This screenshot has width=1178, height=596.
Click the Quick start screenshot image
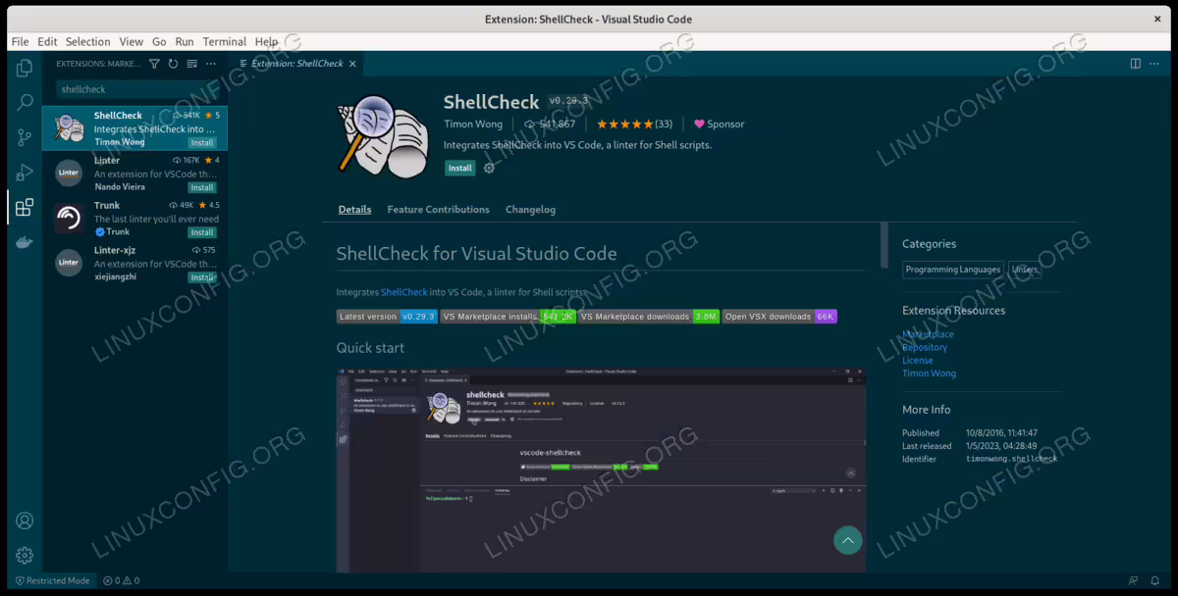click(601, 470)
